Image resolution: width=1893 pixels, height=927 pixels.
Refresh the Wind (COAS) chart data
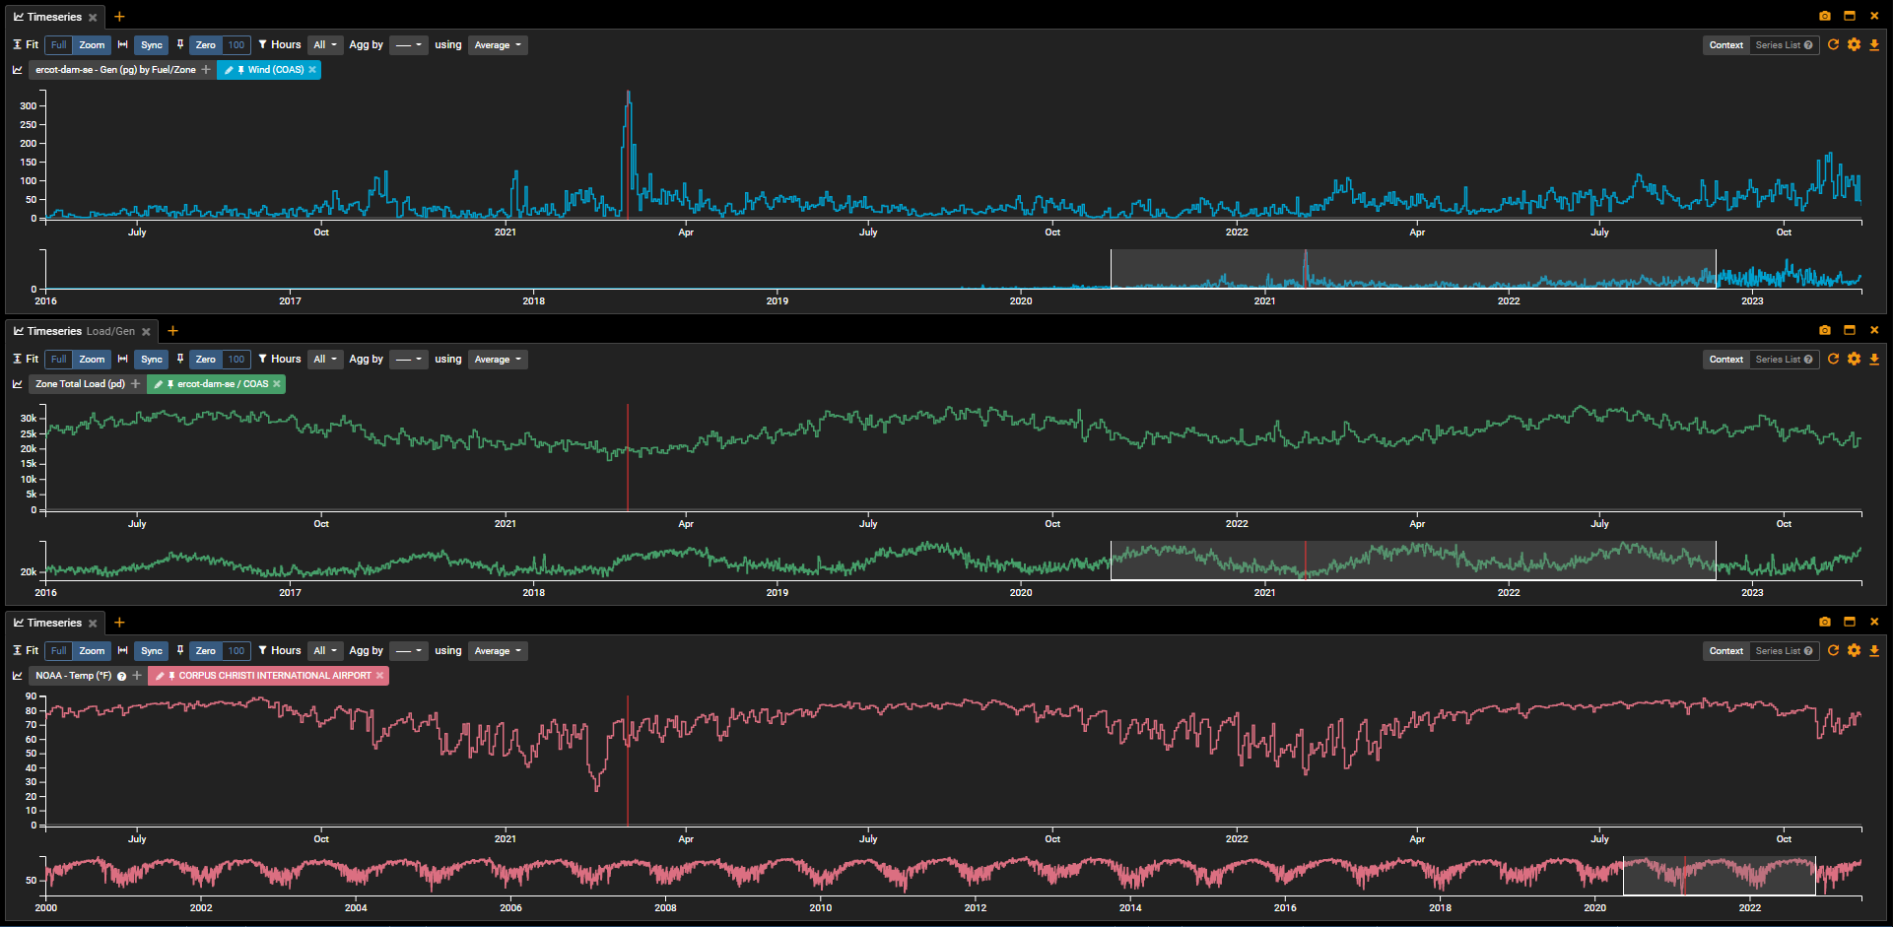coord(1833,44)
